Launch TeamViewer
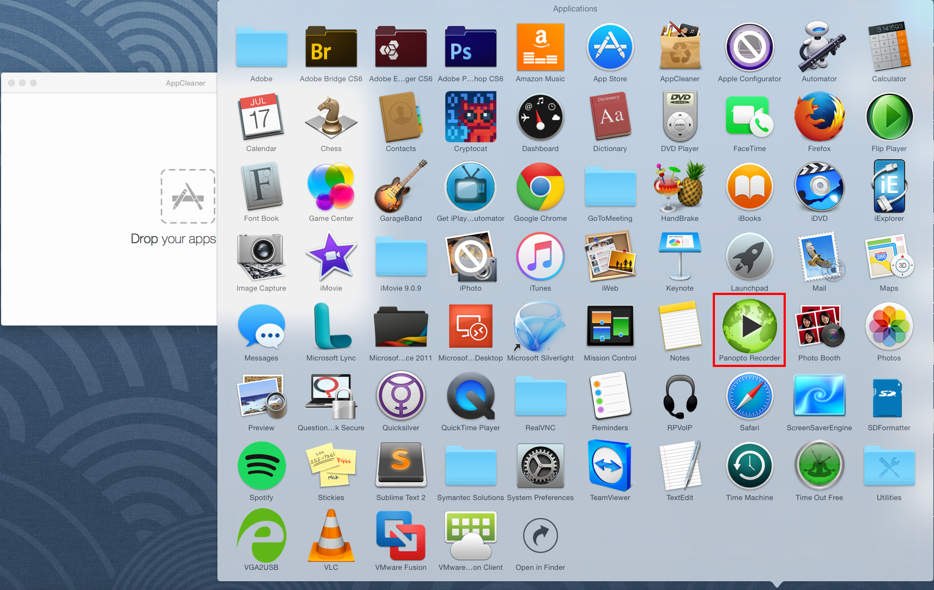934x590 pixels. click(610, 467)
